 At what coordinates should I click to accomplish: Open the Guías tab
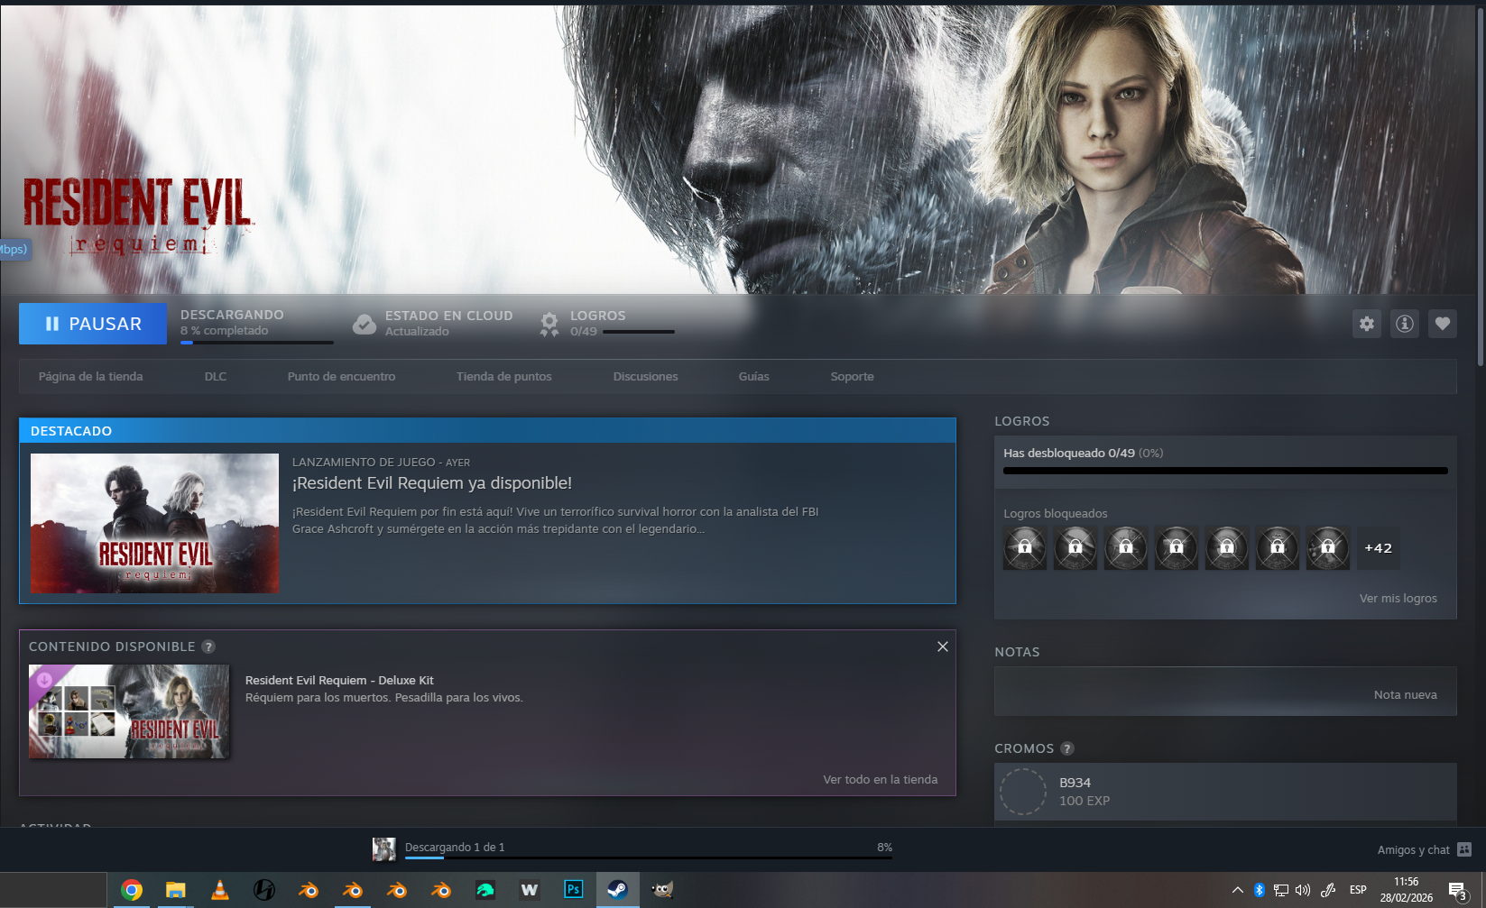(753, 377)
